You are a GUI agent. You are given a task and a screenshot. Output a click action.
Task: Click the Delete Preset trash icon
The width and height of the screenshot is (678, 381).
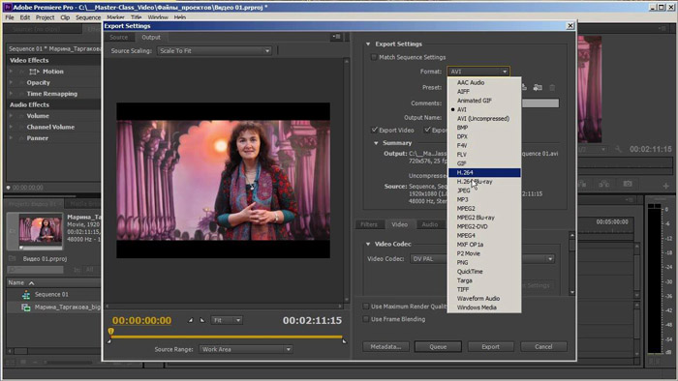pos(552,88)
